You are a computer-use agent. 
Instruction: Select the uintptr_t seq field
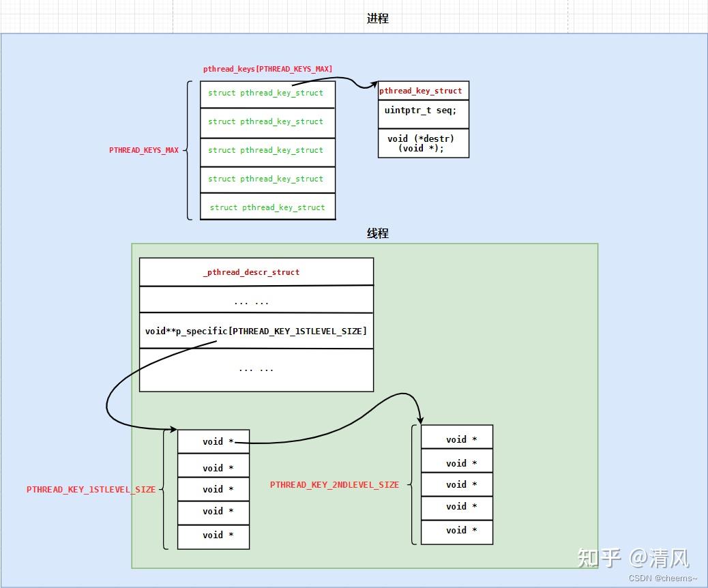(x=423, y=111)
